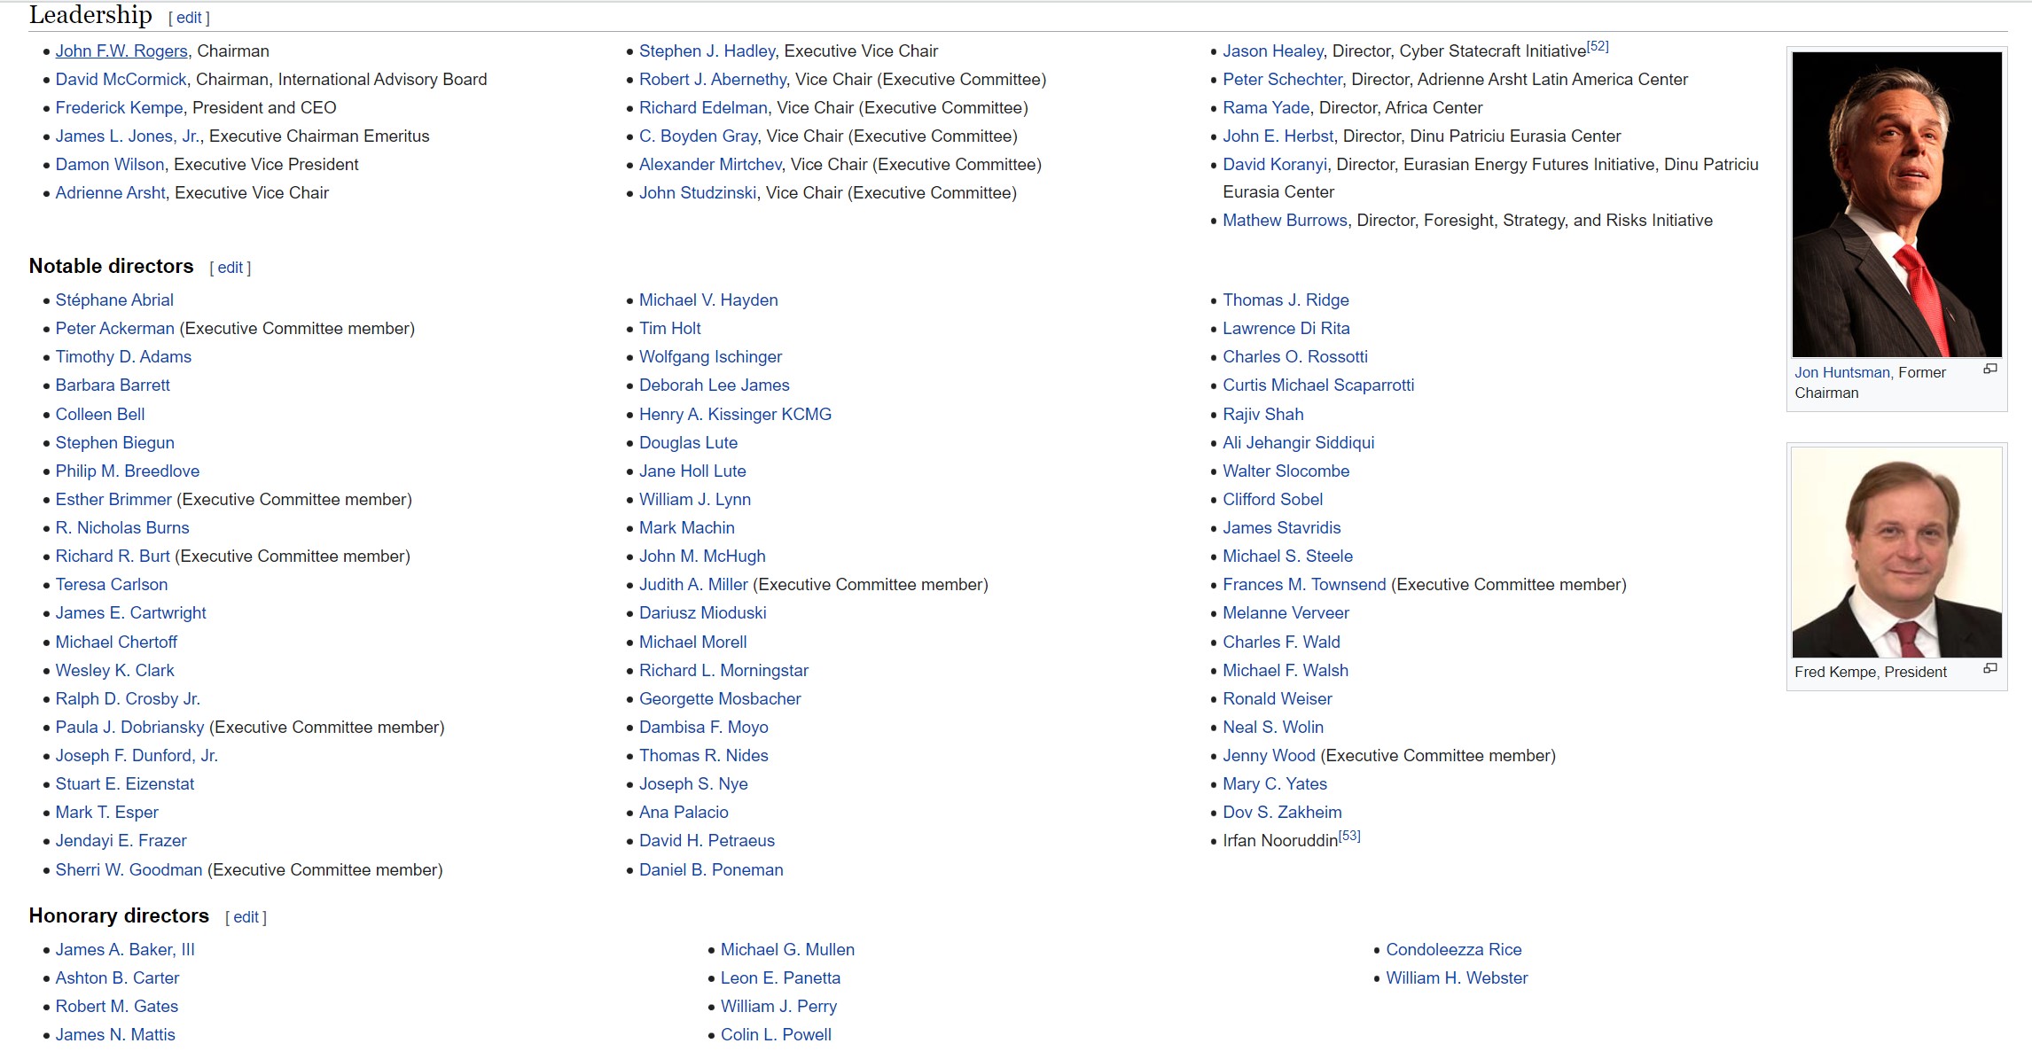Open Philip M. Breedlove page
Screen dimensions: 2032x1059
[128, 471]
